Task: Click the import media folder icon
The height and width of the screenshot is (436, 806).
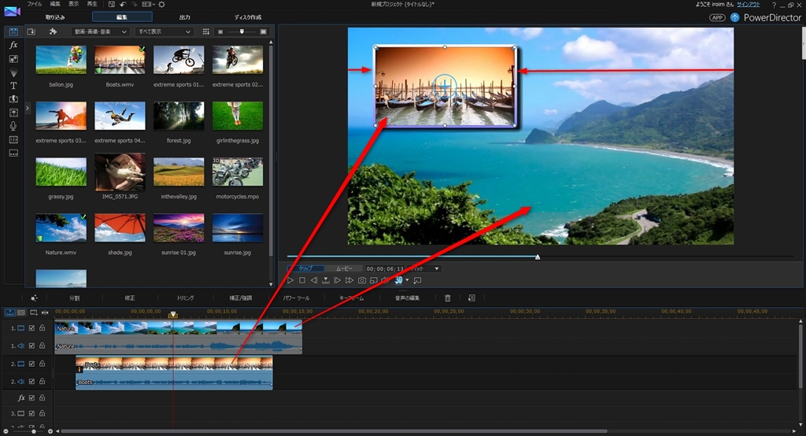Action: pos(31,32)
